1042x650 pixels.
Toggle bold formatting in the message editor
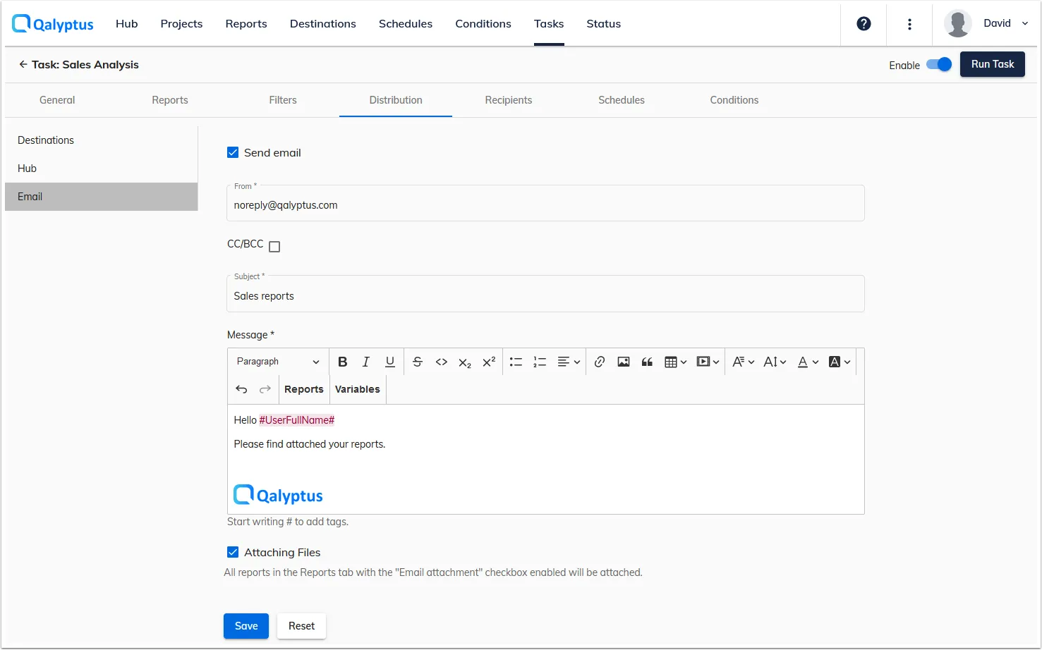342,361
